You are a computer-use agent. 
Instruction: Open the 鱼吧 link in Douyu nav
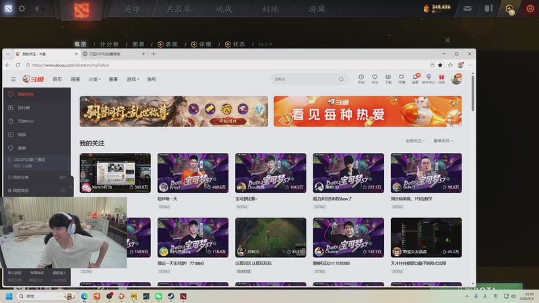pos(151,79)
